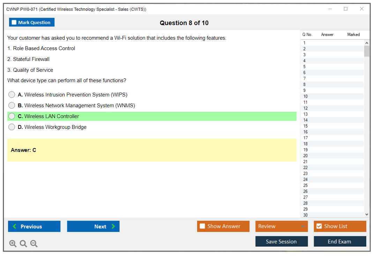The width and height of the screenshot is (375, 256).
Task: Click the Save Session button
Action: (x=281, y=241)
